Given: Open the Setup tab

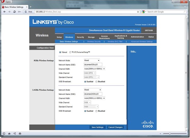Looking at the screenshot, I should 59,37.
